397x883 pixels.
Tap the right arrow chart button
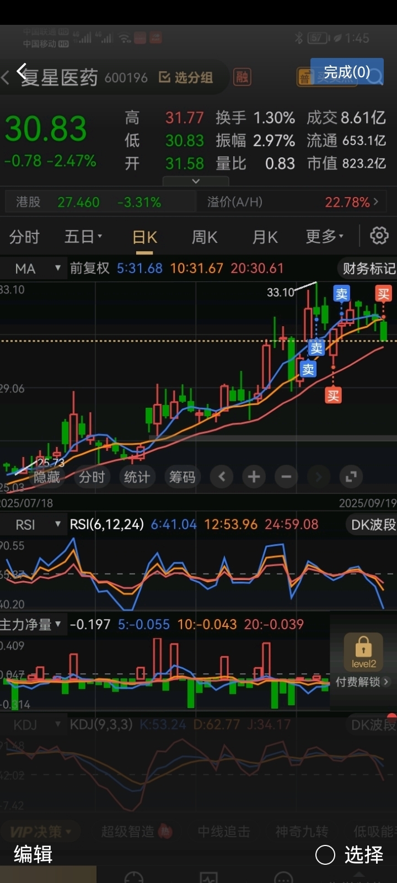pyautogui.click(x=318, y=477)
